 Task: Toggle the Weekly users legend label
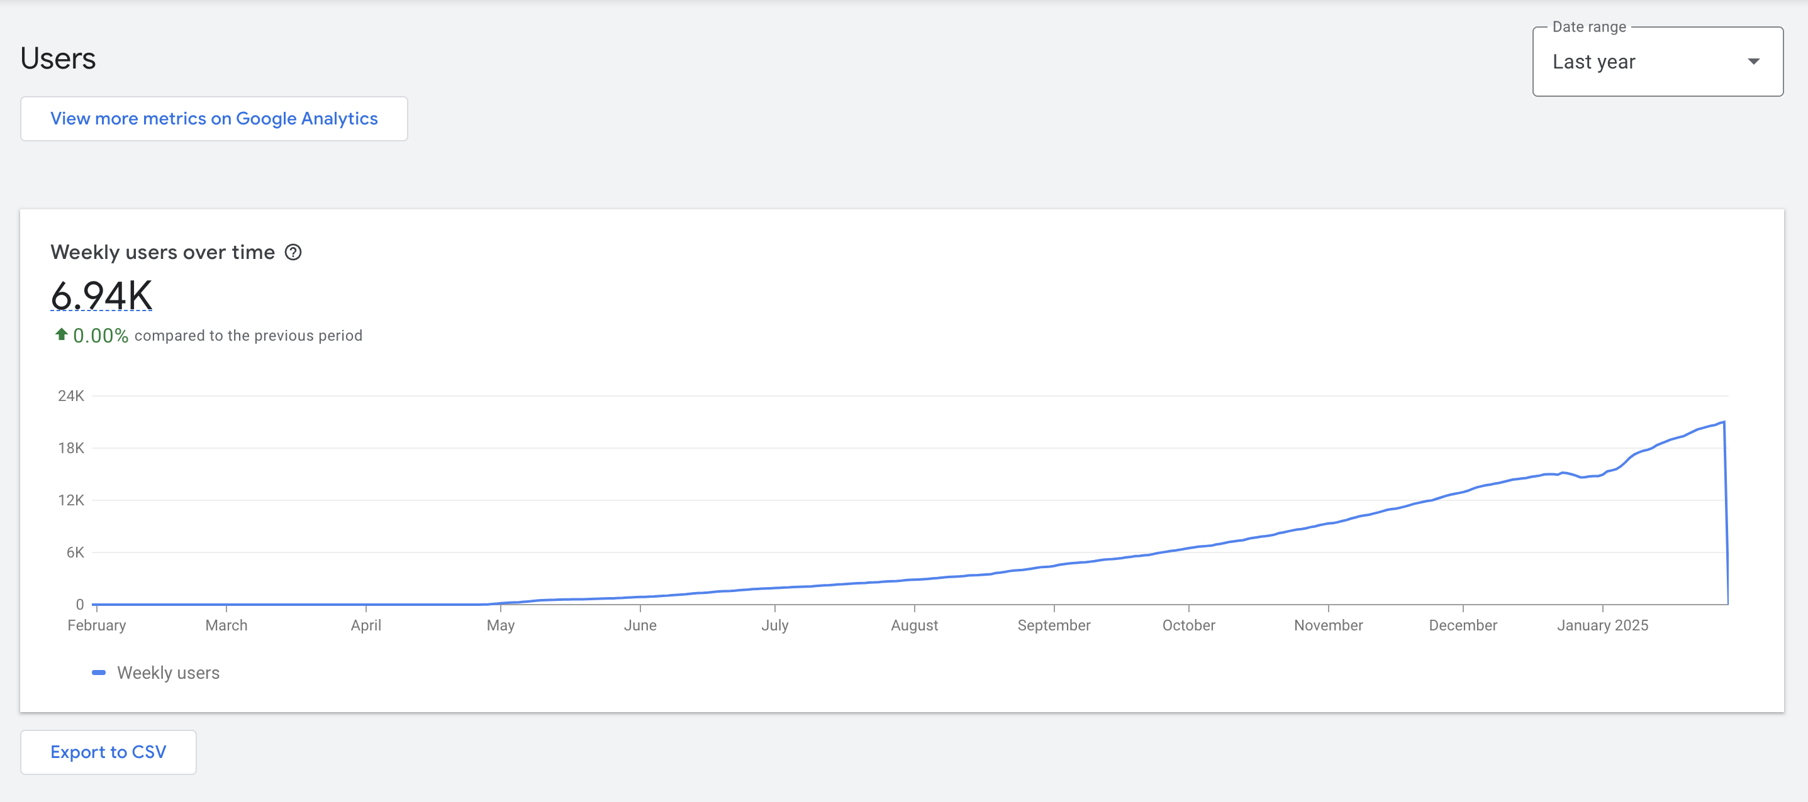(168, 673)
